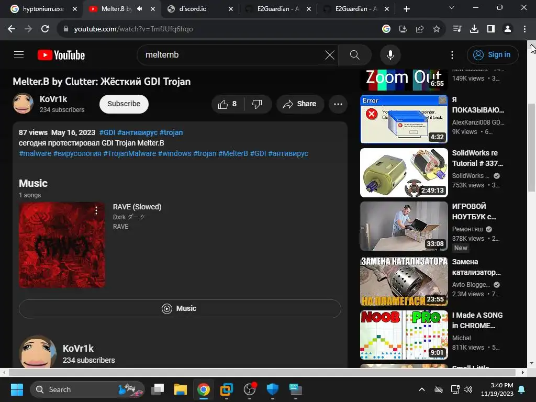Open volume control in system tray
This screenshot has height=402, width=536.
coord(467,389)
